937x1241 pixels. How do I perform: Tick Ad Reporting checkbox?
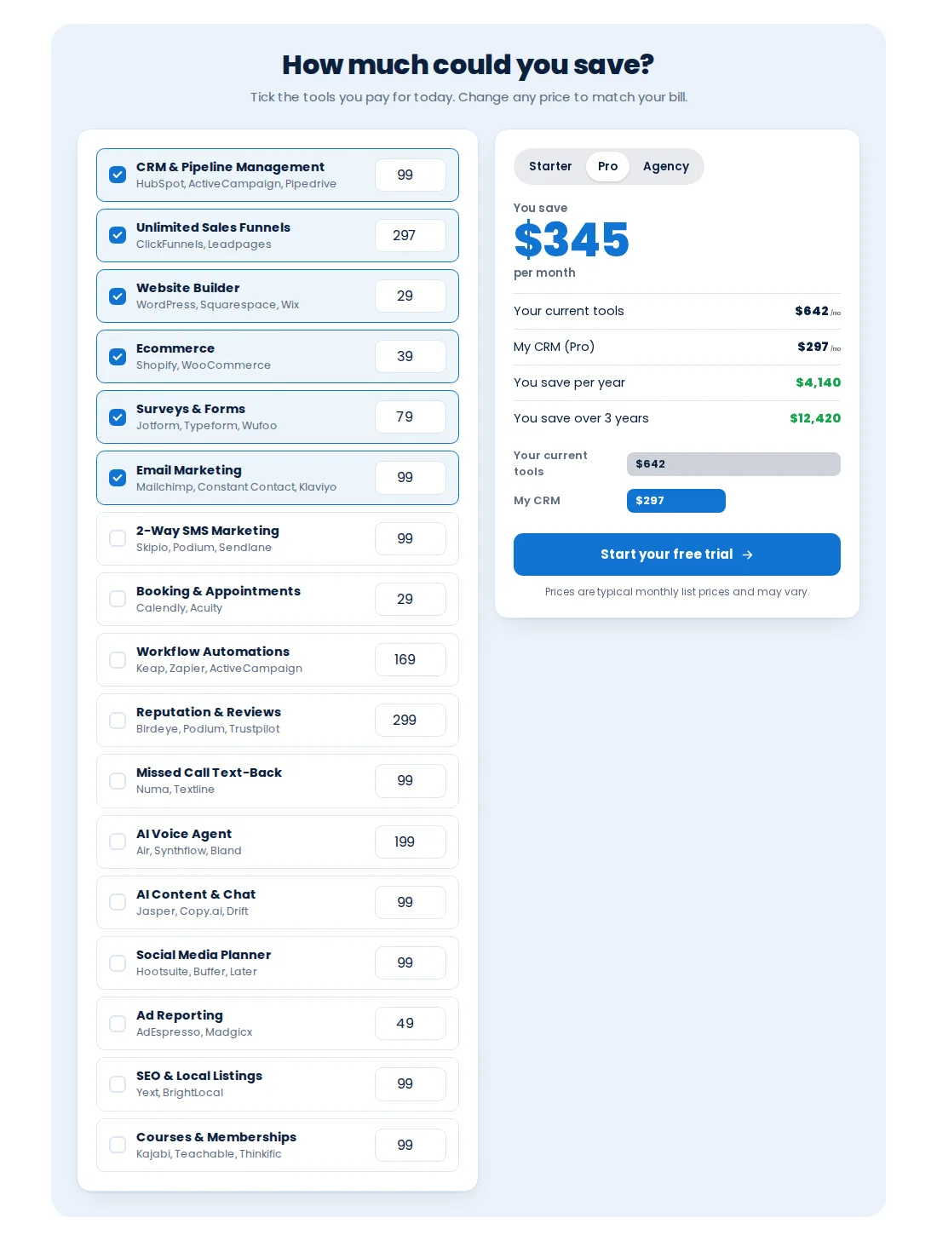click(x=118, y=1023)
